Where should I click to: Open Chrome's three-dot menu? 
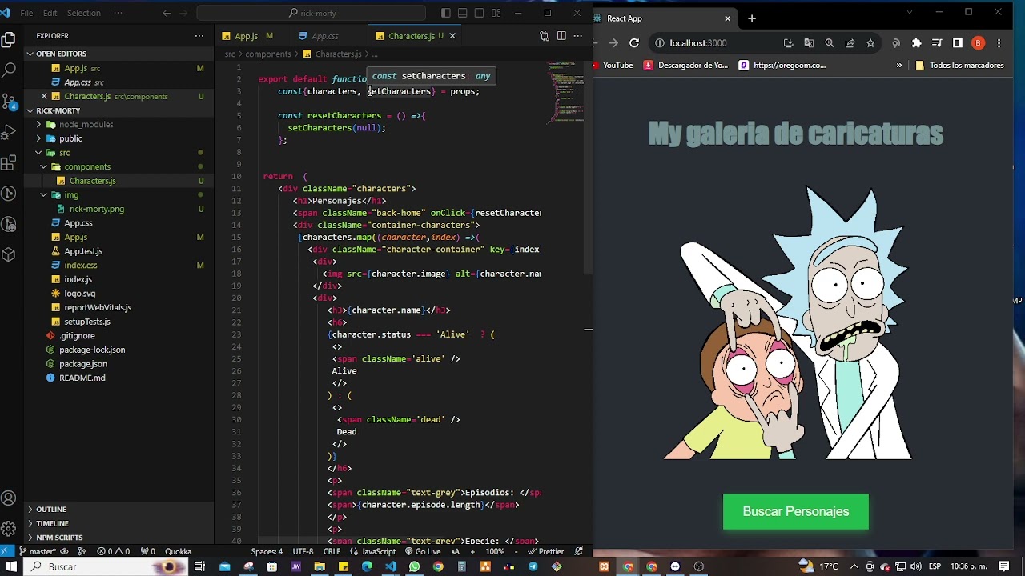coord(999,43)
